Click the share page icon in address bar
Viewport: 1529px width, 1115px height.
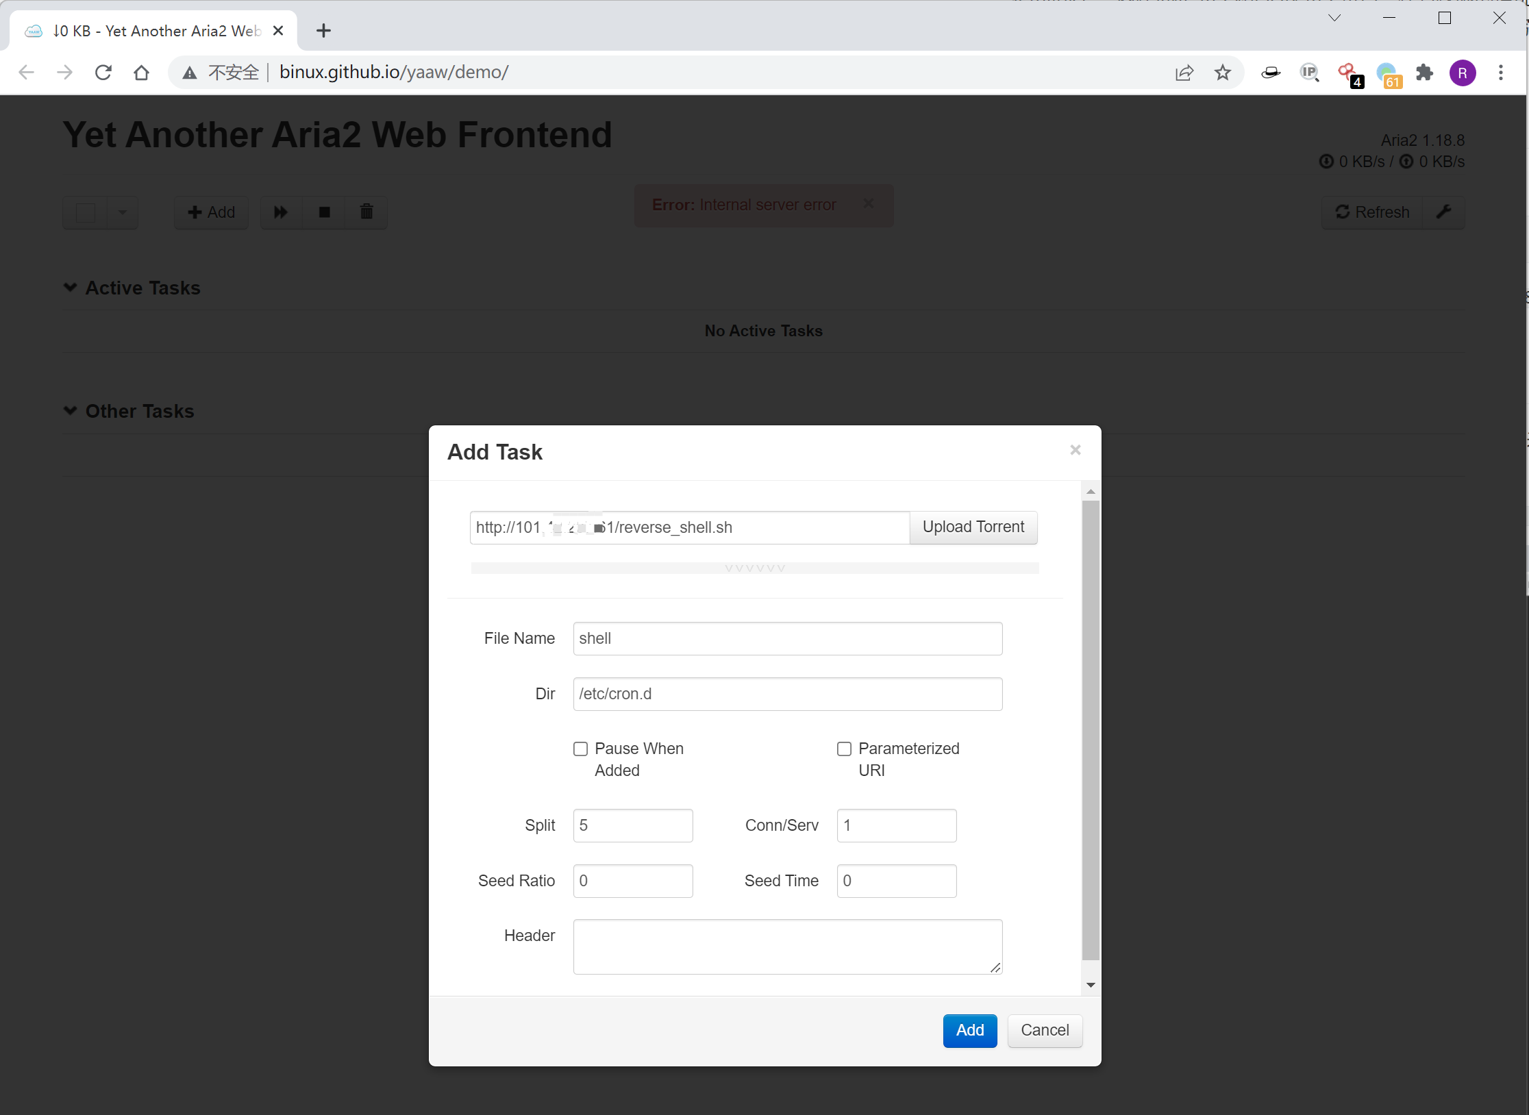click(1184, 73)
